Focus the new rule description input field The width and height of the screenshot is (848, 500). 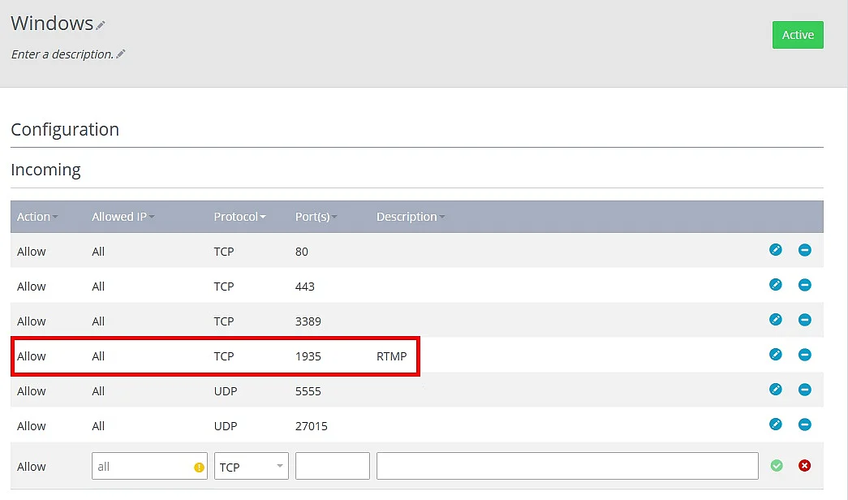point(567,466)
